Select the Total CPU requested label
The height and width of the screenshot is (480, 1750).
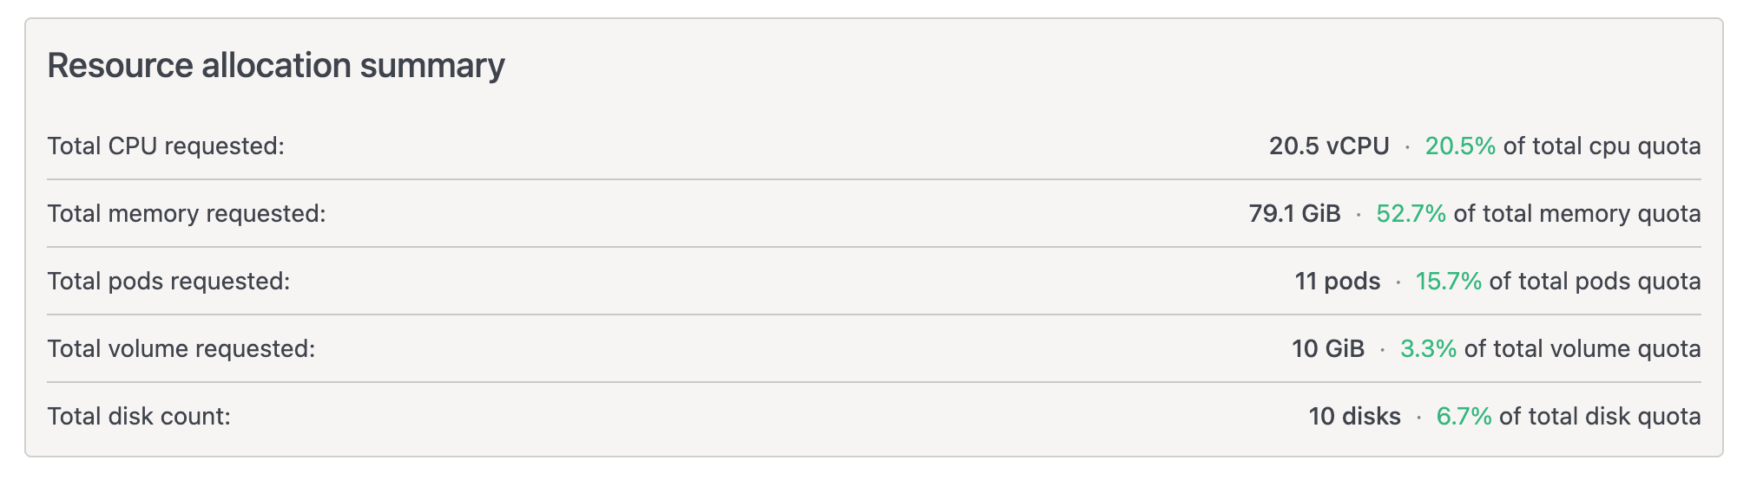click(x=166, y=146)
